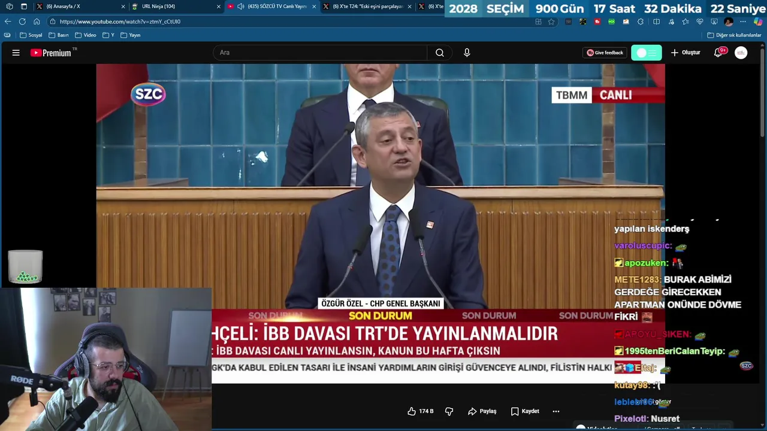Click the 174 B like count

(426, 411)
